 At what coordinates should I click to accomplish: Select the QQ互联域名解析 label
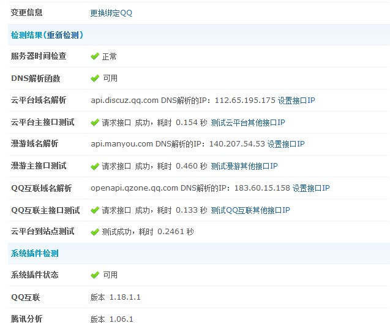point(41,188)
